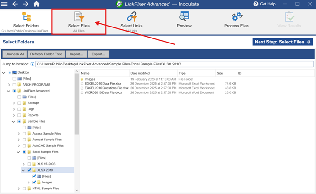Click info icon beside Jump to location
Image resolution: width=316 pixels, height=194 pixels.
[32, 64]
